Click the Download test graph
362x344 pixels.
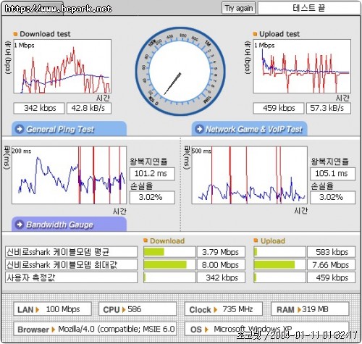(62, 67)
